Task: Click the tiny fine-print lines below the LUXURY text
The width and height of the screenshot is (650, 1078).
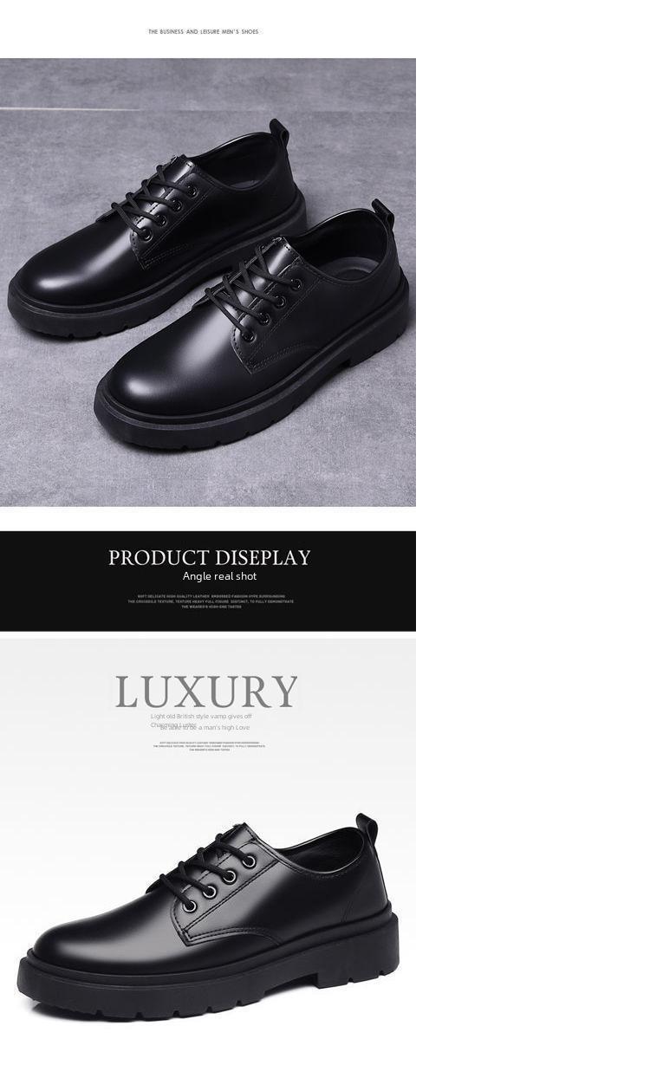Action: [x=209, y=745]
